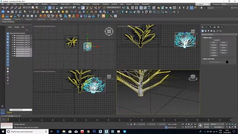Select the Select and Link tool
The height and width of the screenshot is (134, 238).
(x=12, y=8)
